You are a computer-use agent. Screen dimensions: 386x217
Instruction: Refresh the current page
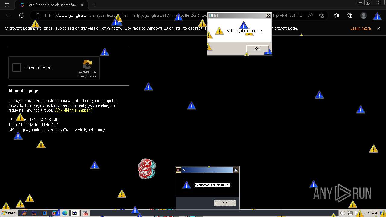coord(22,15)
